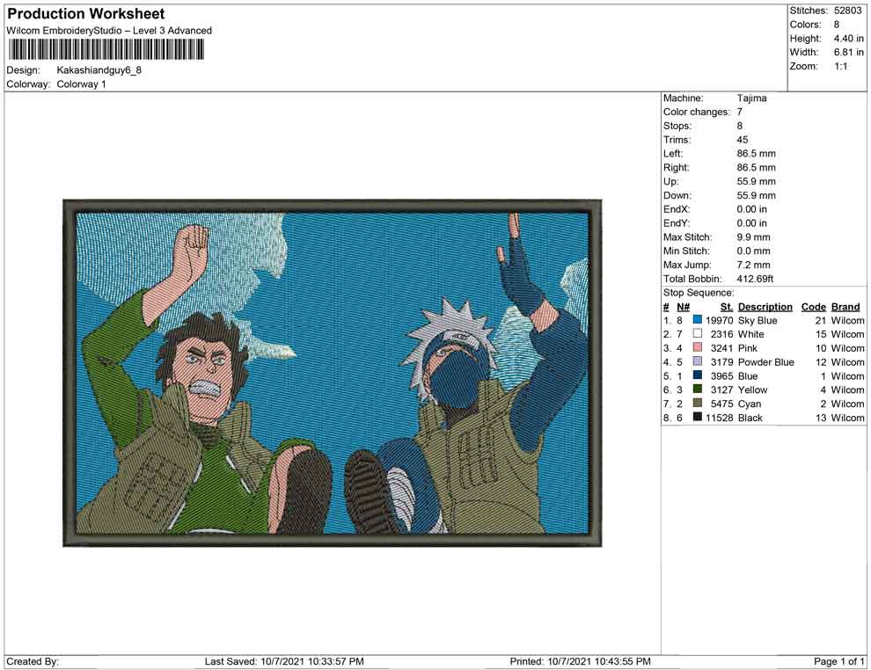Click the design name 'Kakashiandguy6_8'
871x670 pixels.
click(99, 70)
